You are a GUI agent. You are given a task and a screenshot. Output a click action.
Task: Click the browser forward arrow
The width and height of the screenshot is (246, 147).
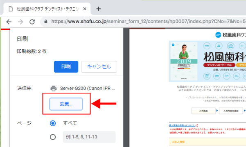pyautogui.click(x=20, y=22)
